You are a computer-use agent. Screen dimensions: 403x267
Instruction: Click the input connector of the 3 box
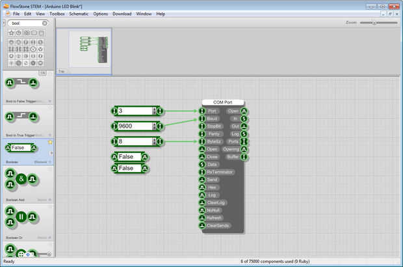114,111
